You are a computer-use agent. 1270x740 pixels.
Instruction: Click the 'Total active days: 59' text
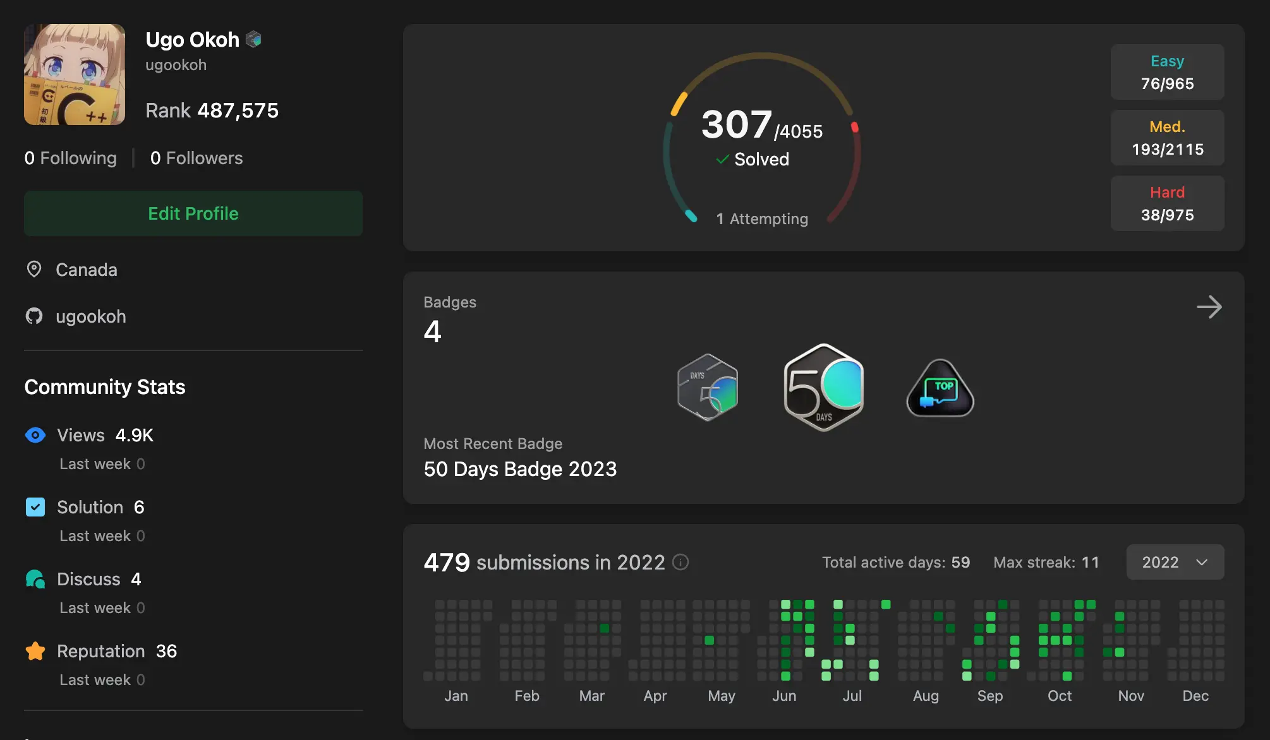click(896, 562)
